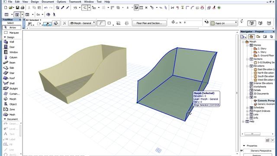The width and height of the screenshot is (277, 156).
Task: Click the eyedropper Pick Up Parameters icon
Action: point(62,8)
